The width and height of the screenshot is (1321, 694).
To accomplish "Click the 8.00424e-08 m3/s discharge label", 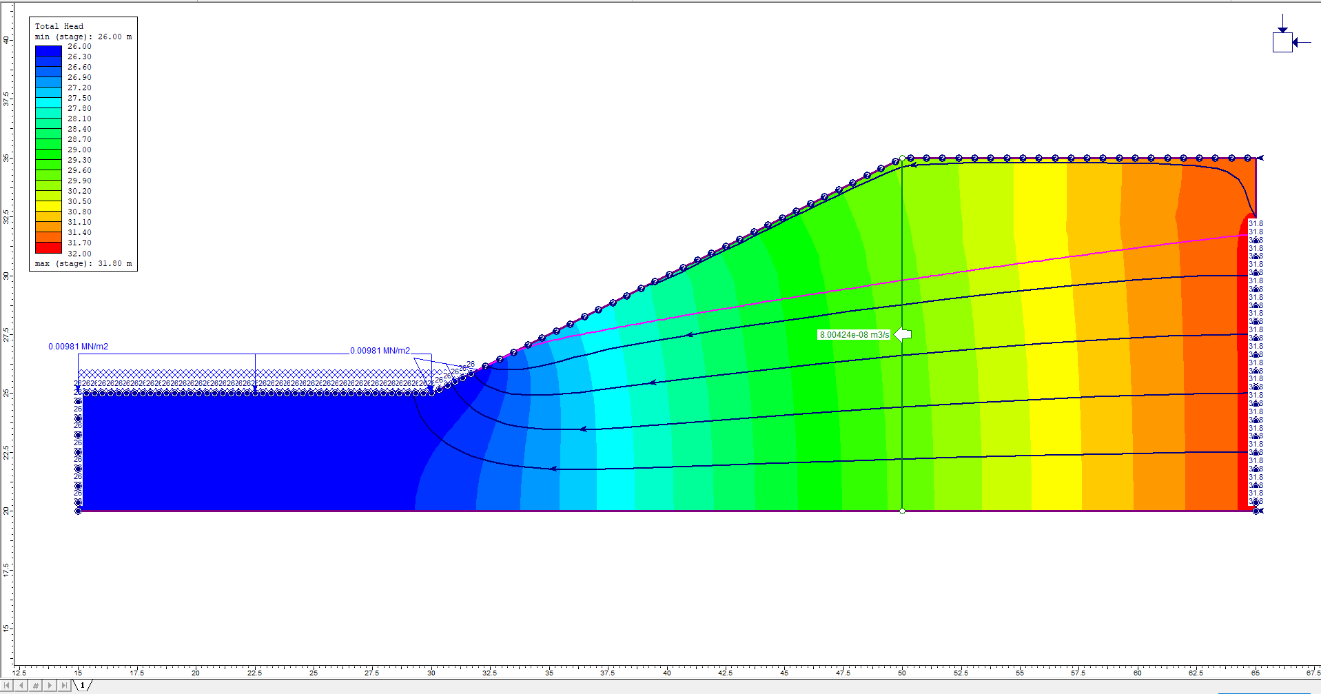I will click(854, 335).
